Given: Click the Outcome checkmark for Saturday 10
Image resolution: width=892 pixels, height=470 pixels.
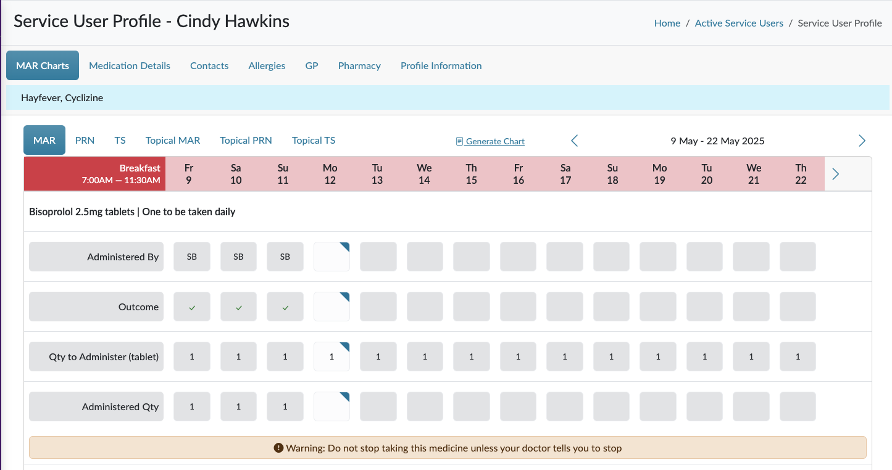Looking at the screenshot, I should [238, 307].
